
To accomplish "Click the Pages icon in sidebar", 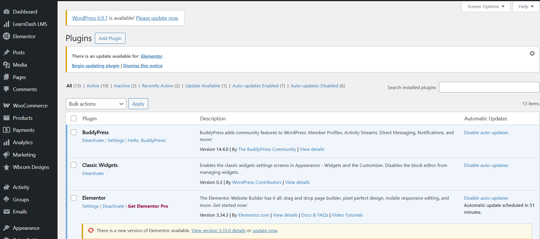I will (6, 77).
